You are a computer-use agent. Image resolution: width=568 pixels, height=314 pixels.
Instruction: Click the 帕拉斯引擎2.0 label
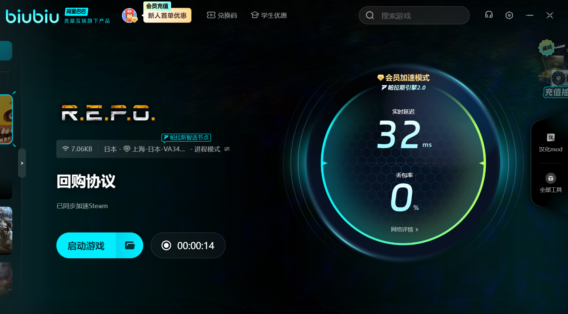(x=404, y=87)
